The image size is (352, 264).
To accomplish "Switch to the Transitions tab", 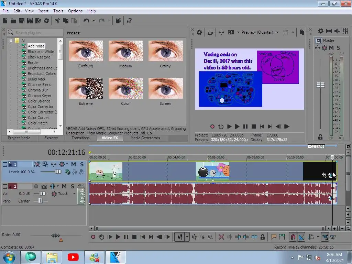I will [80, 138].
